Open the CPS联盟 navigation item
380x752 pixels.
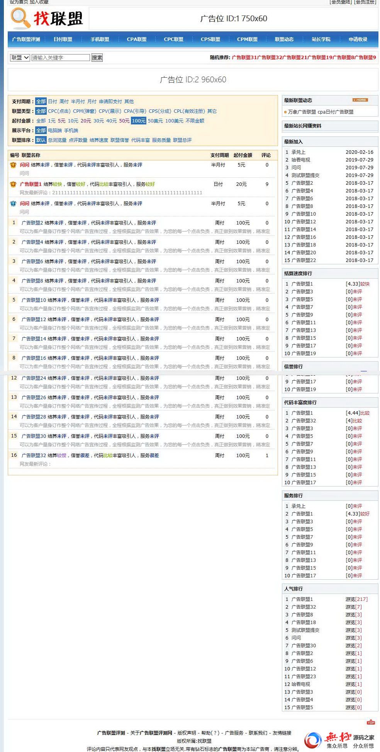(x=210, y=39)
